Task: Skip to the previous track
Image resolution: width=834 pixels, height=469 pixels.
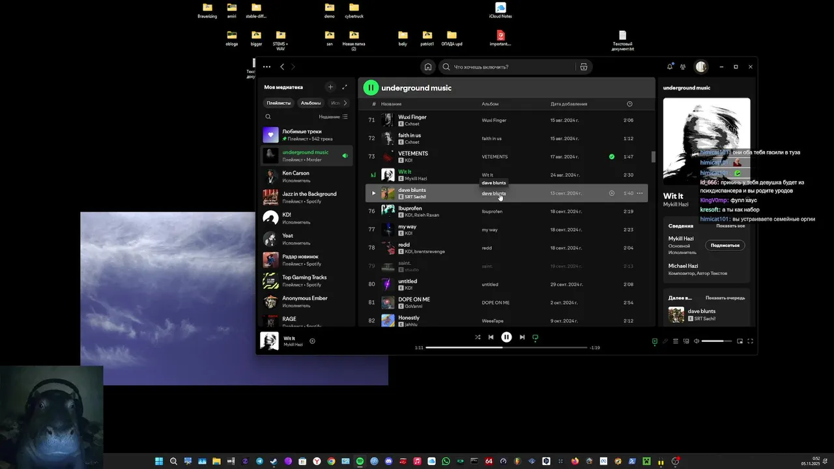Action: 491,337
